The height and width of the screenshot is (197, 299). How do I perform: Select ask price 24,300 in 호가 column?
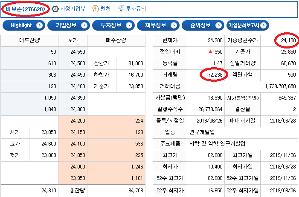point(78,109)
